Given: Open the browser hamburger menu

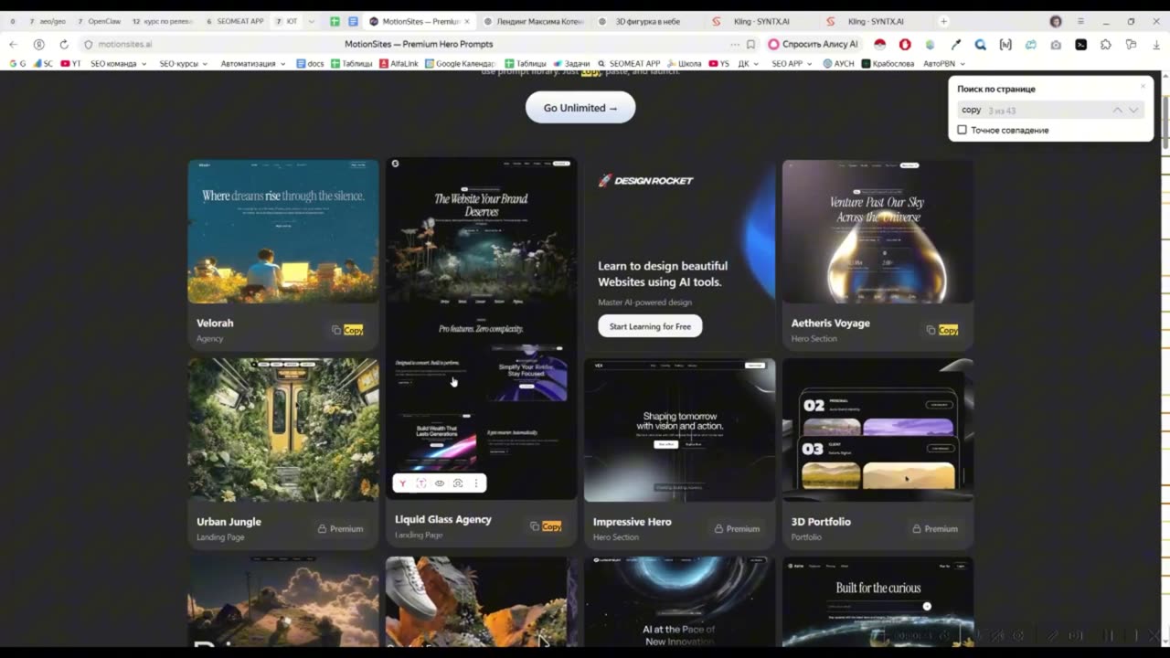Looking at the screenshot, I should 1080,21.
